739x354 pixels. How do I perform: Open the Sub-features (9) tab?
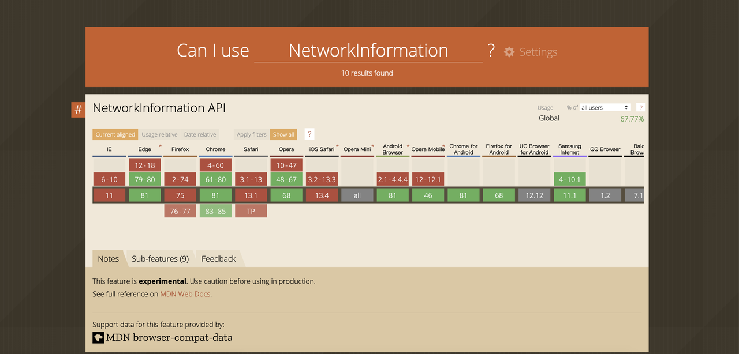(x=160, y=259)
